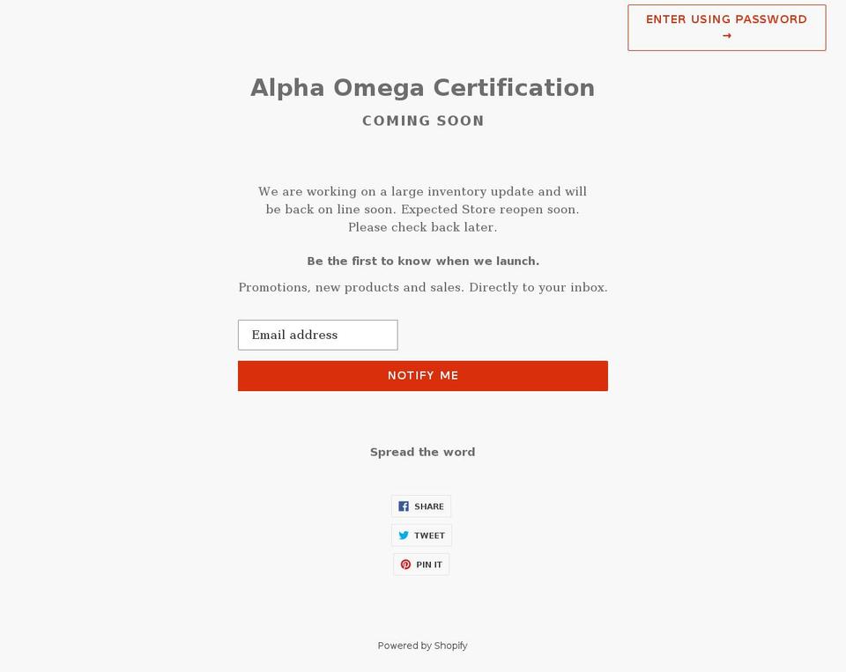Click the arrow glyph inside the password button
The height and width of the screenshot is (672, 846).
[x=726, y=35]
